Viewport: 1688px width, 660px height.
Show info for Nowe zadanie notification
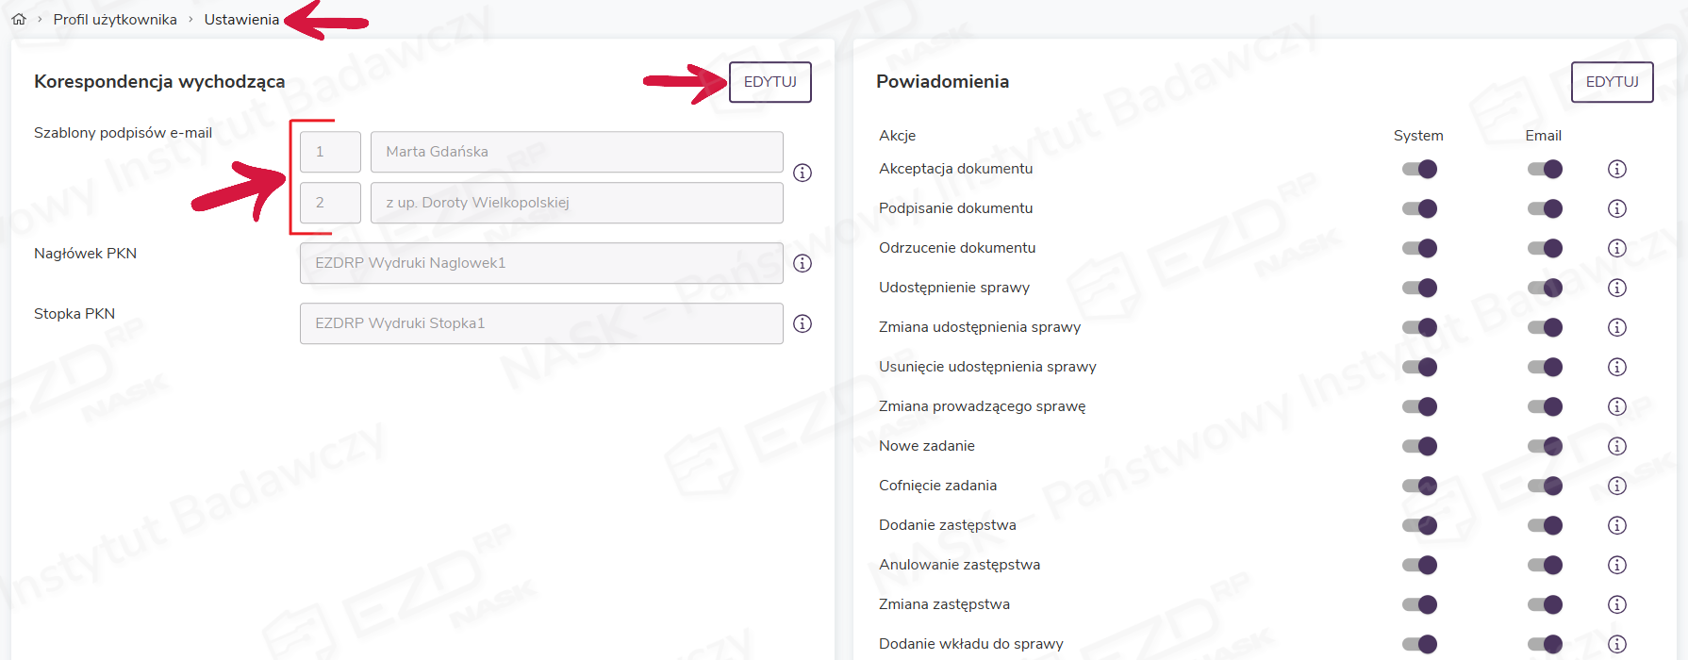1617,446
